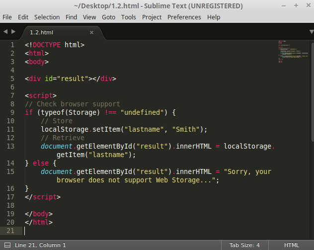Image resolution: width=314 pixels, height=250 pixels.
Task: Click Line 21, Column 1 status text
Action: (40, 245)
